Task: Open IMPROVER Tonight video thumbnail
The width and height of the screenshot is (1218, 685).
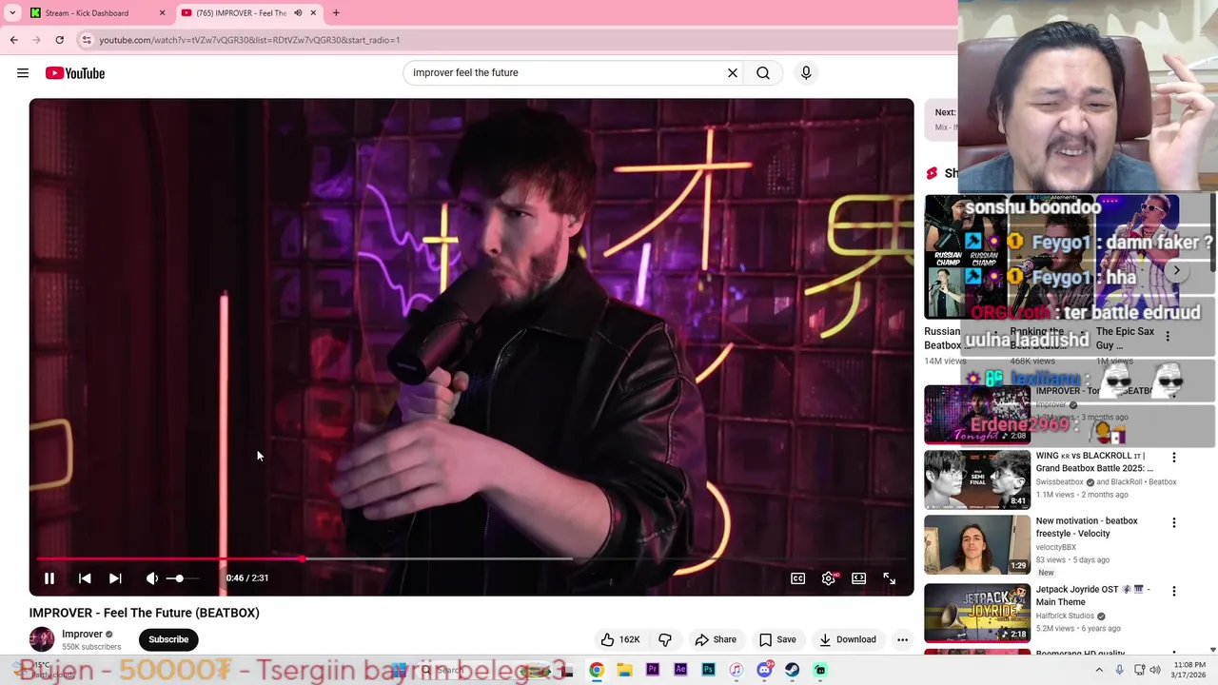Action: pos(977,415)
